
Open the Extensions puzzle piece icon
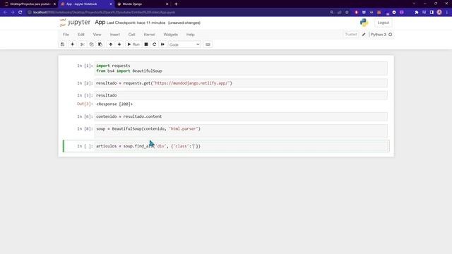point(417,12)
